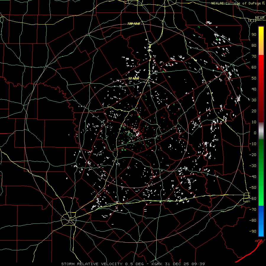Click the "50 NMI" range ring label

[134, 78]
